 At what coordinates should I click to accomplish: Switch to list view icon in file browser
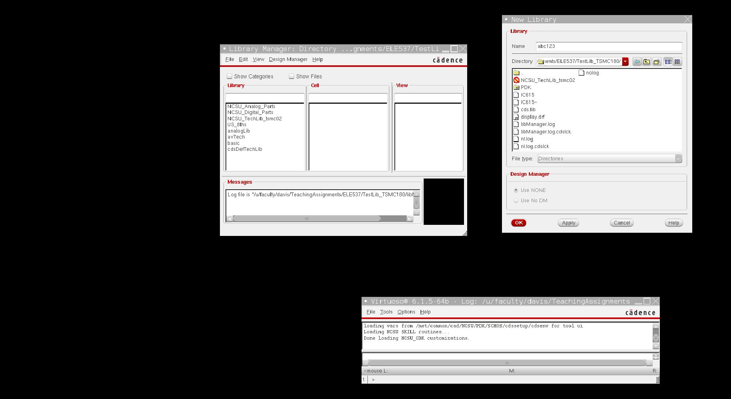pos(668,62)
